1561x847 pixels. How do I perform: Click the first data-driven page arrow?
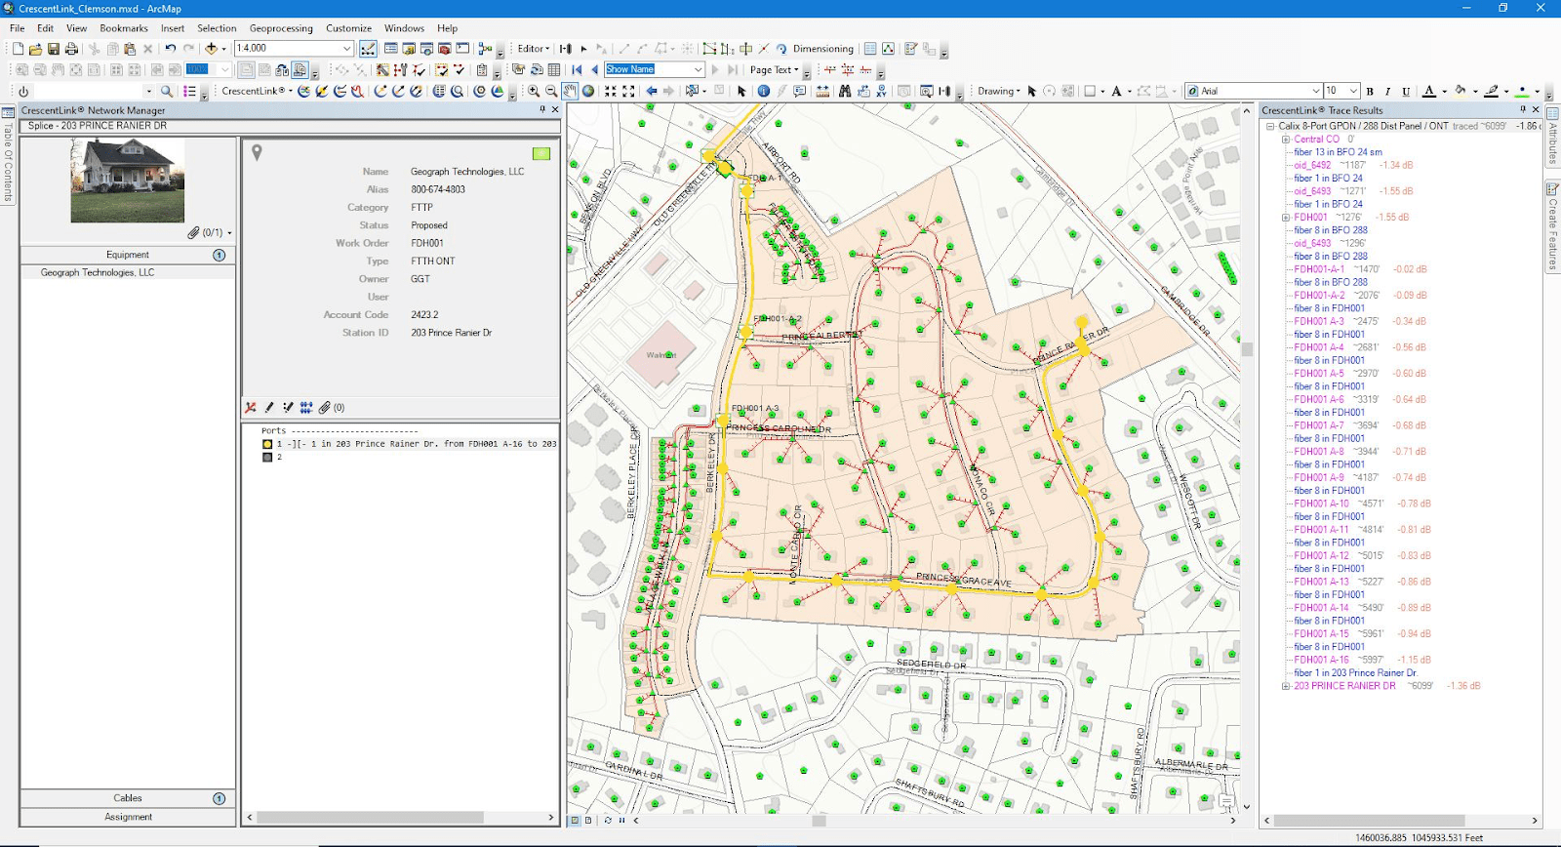[x=577, y=70]
